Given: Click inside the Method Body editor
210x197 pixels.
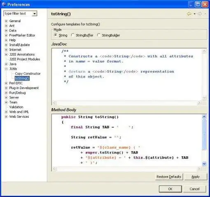Looking at the screenshot, I should point(126,140).
